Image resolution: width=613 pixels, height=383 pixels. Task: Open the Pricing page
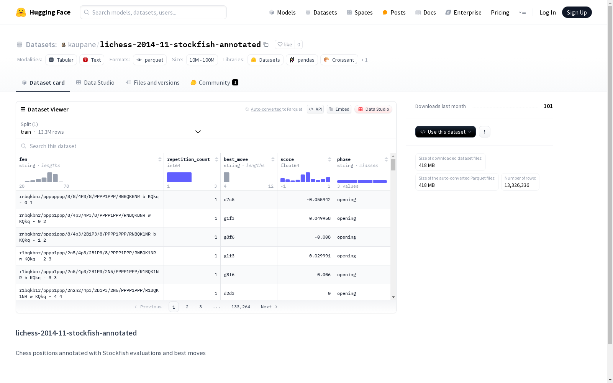point(500,12)
